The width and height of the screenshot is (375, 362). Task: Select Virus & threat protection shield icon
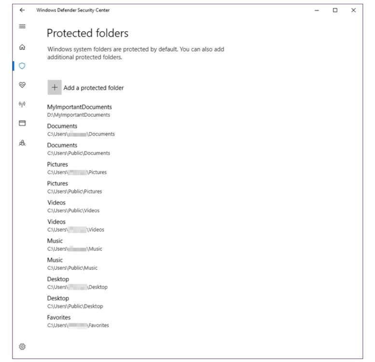coord(22,66)
